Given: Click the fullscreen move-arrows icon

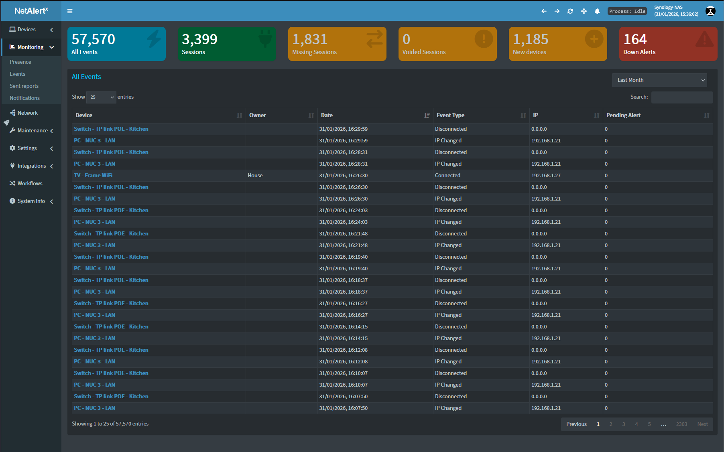Looking at the screenshot, I should [x=584, y=11].
